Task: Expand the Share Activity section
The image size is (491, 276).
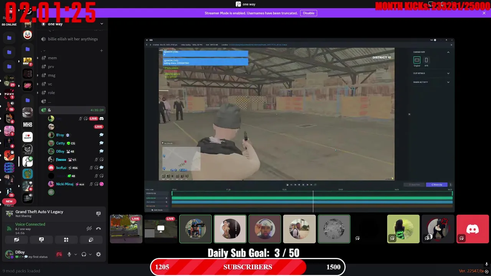Action: point(448,82)
